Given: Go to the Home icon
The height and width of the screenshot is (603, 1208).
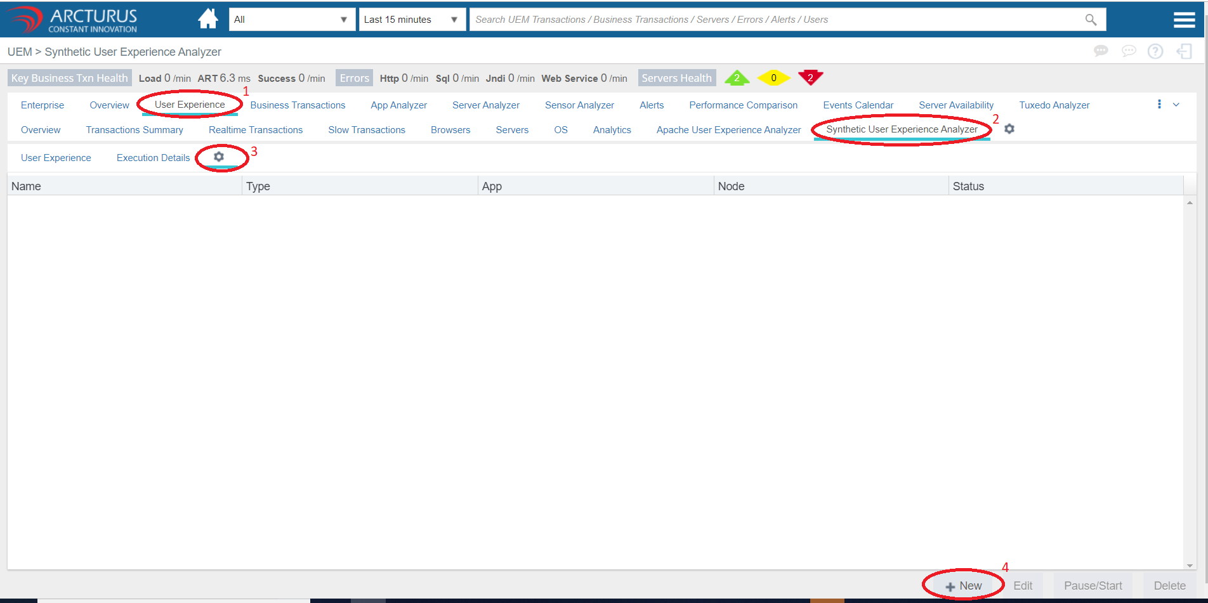Looking at the screenshot, I should [x=207, y=19].
